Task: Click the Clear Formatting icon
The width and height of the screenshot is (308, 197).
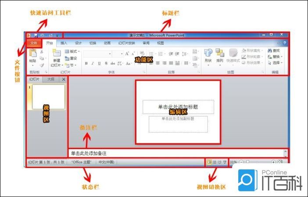Action: (142, 54)
